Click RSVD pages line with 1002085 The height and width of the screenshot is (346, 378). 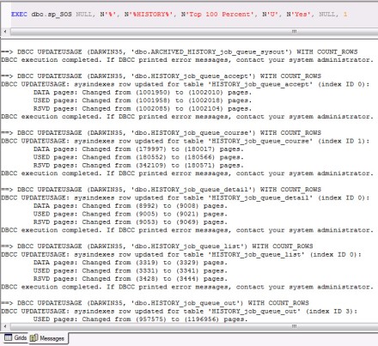[143, 108]
